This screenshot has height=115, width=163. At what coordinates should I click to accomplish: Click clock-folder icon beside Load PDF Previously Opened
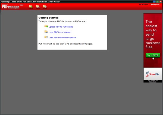click(x=46, y=37)
